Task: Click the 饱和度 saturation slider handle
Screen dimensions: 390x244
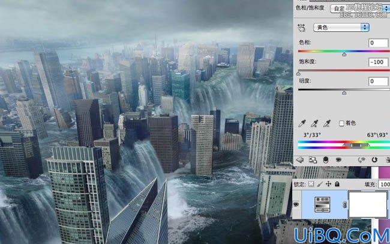Action: pos(298,73)
